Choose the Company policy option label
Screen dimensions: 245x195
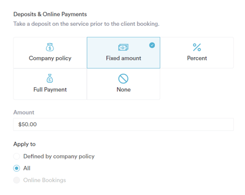tap(50, 58)
